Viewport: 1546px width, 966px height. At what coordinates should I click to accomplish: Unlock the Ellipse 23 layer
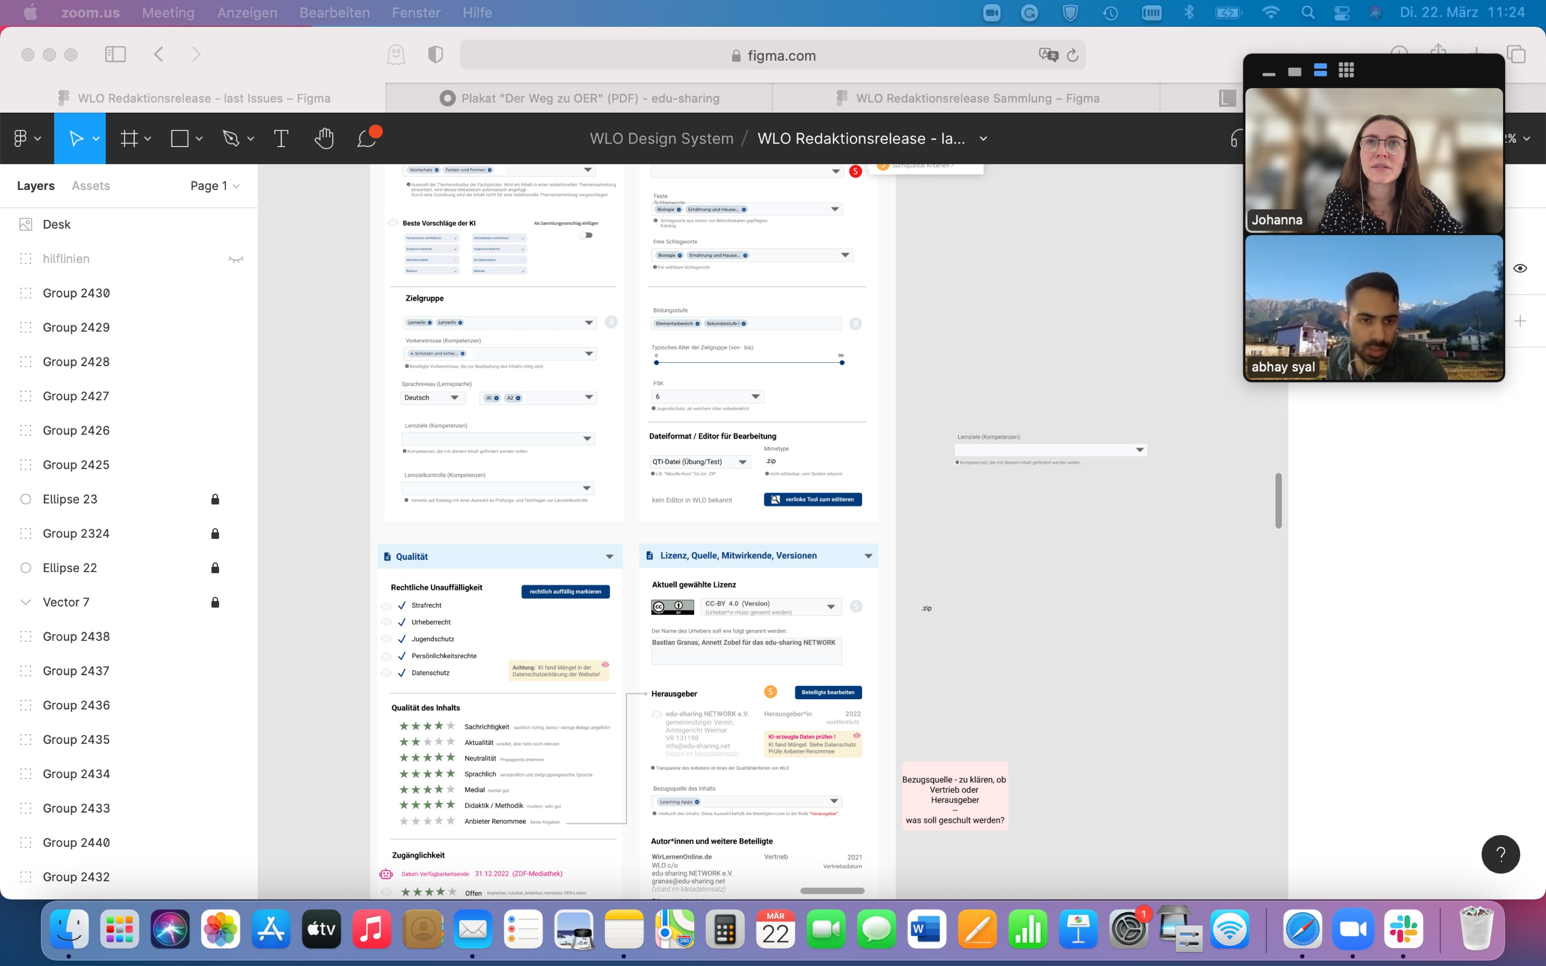215,500
